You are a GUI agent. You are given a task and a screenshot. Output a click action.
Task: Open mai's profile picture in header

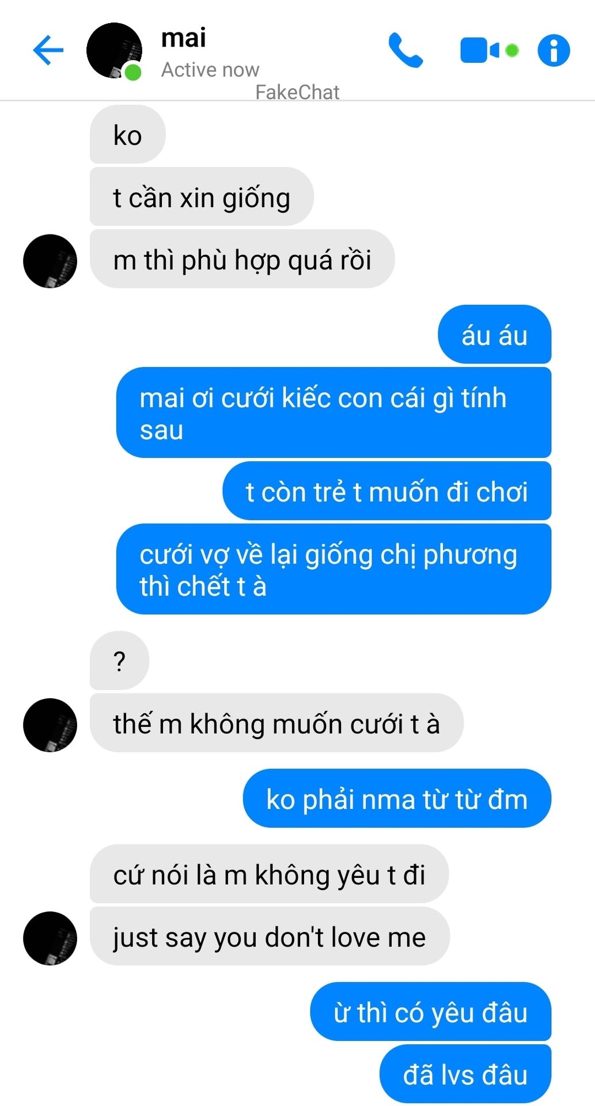114,51
